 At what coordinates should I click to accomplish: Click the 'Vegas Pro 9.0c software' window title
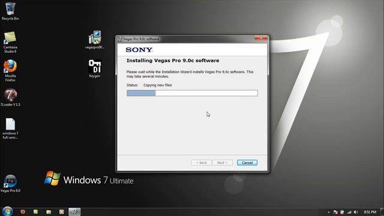(x=141, y=39)
